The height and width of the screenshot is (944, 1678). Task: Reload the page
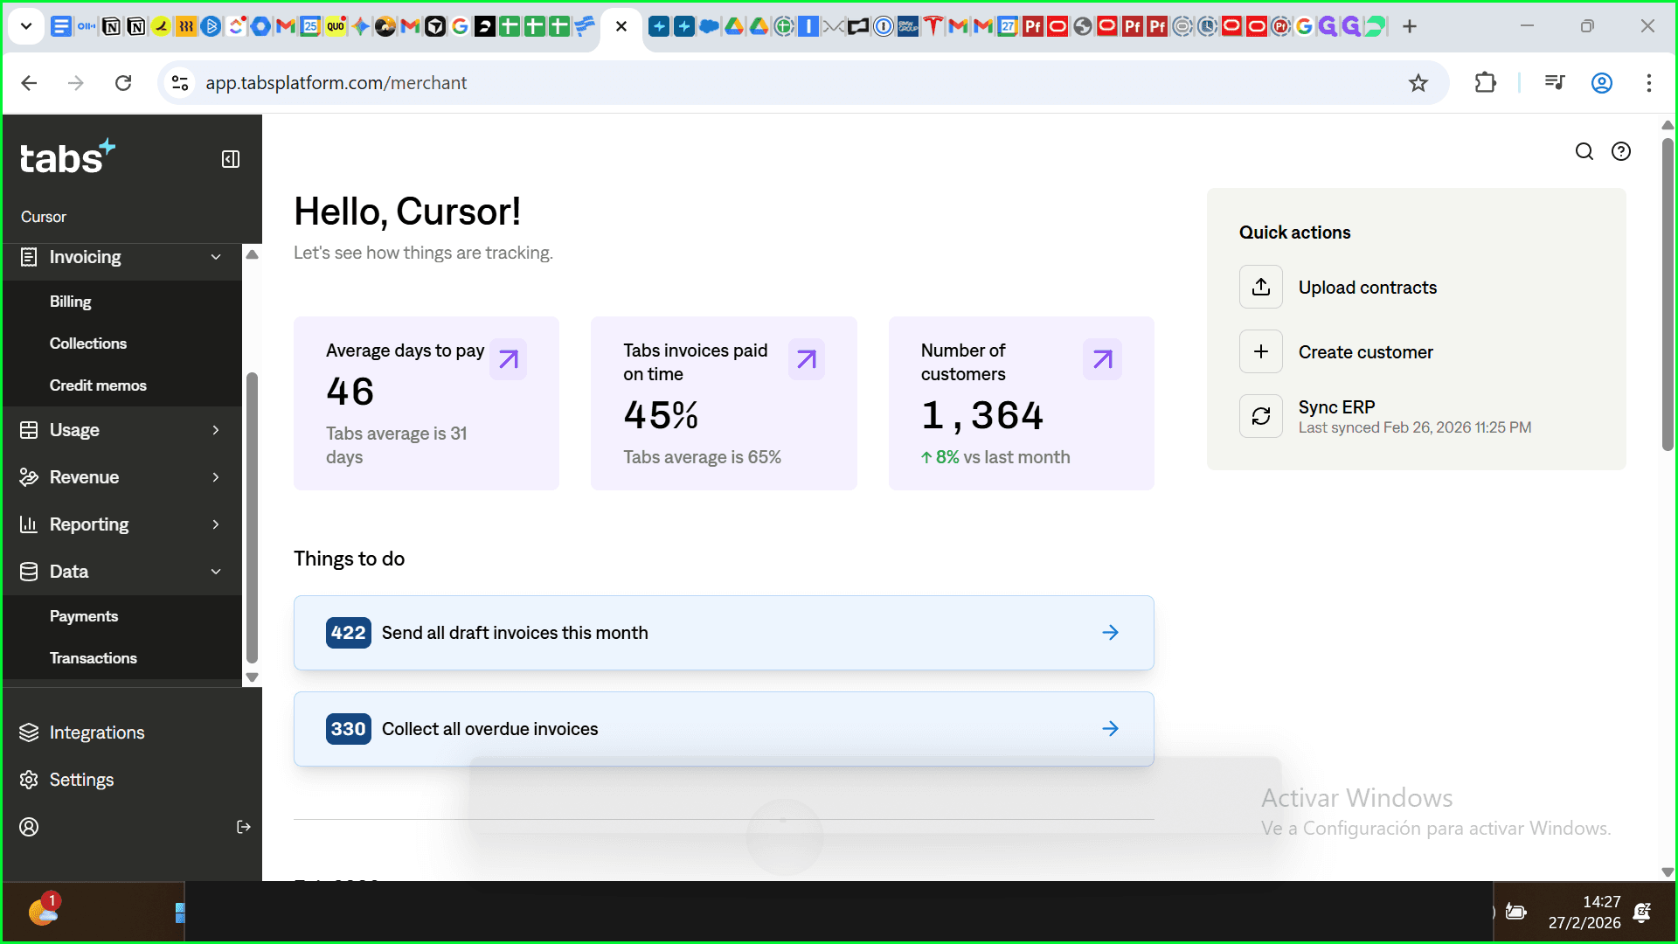pos(123,83)
